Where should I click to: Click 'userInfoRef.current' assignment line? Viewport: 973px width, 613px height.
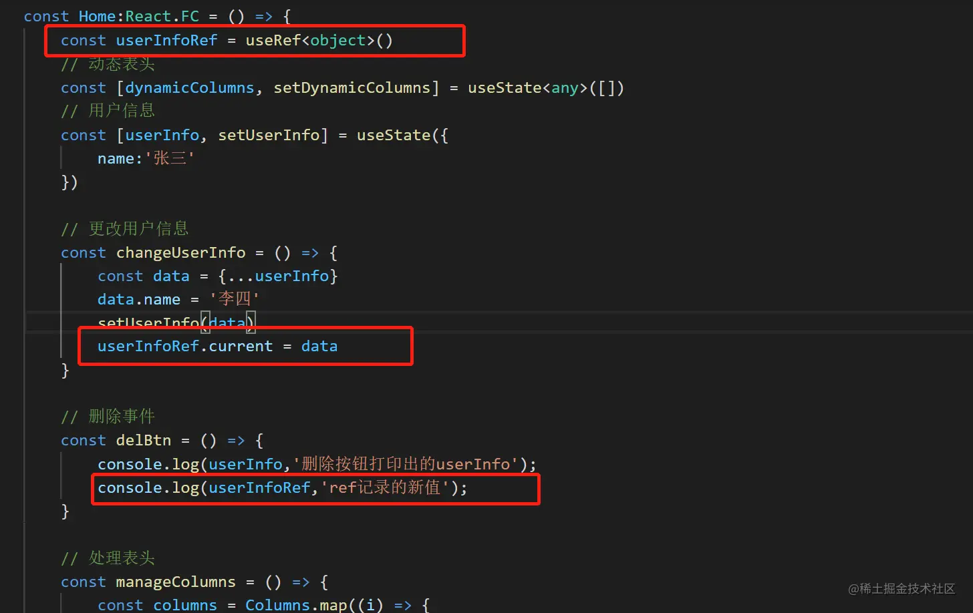[x=217, y=346]
